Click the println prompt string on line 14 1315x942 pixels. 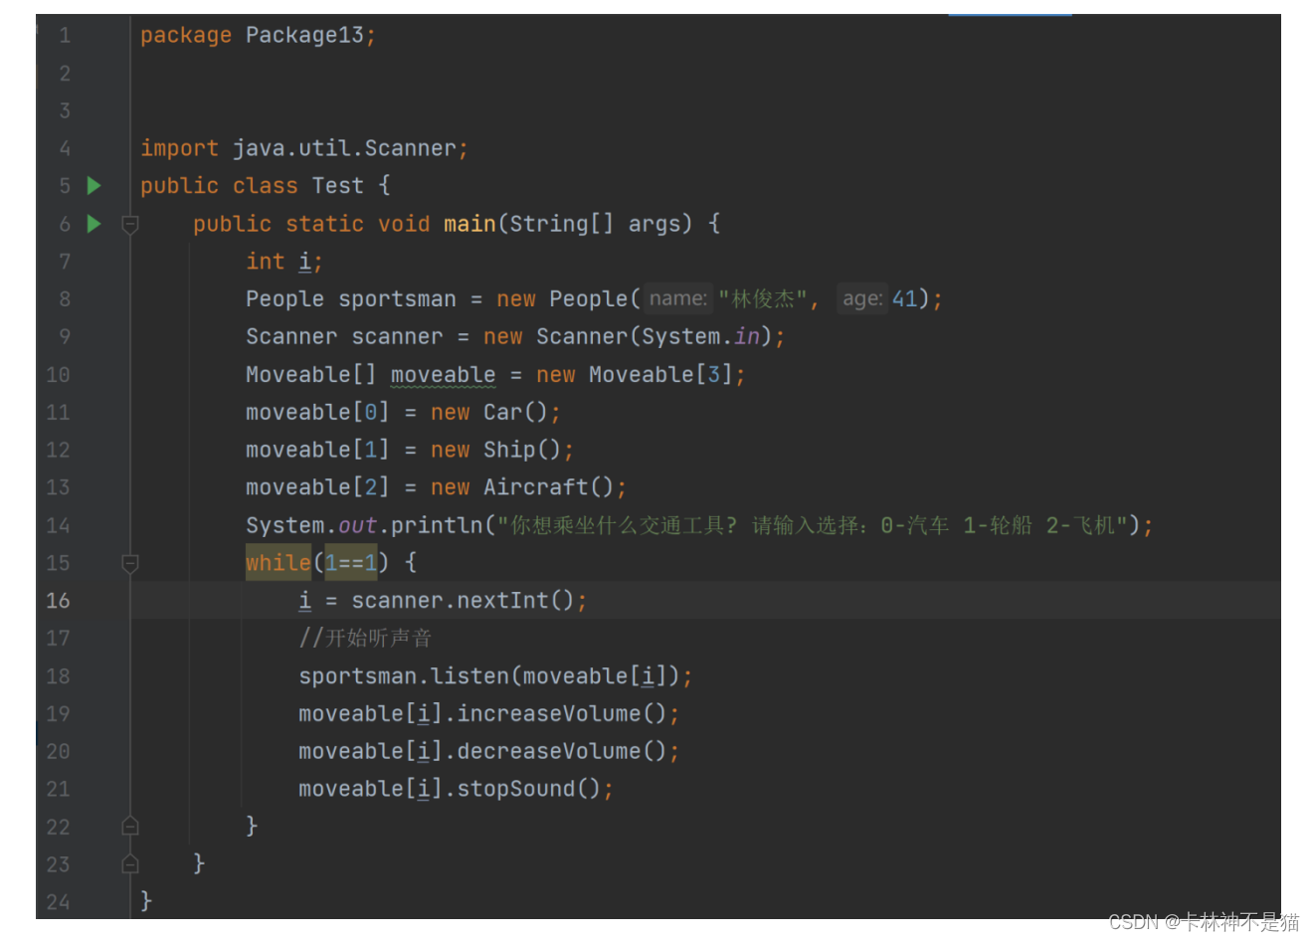pyautogui.click(x=812, y=525)
